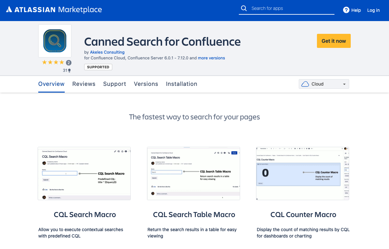Click the cloud icon in hosting selector

(x=305, y=84)
